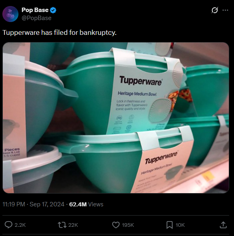Click the 195K likes count
234x236 pixels.
128,225
